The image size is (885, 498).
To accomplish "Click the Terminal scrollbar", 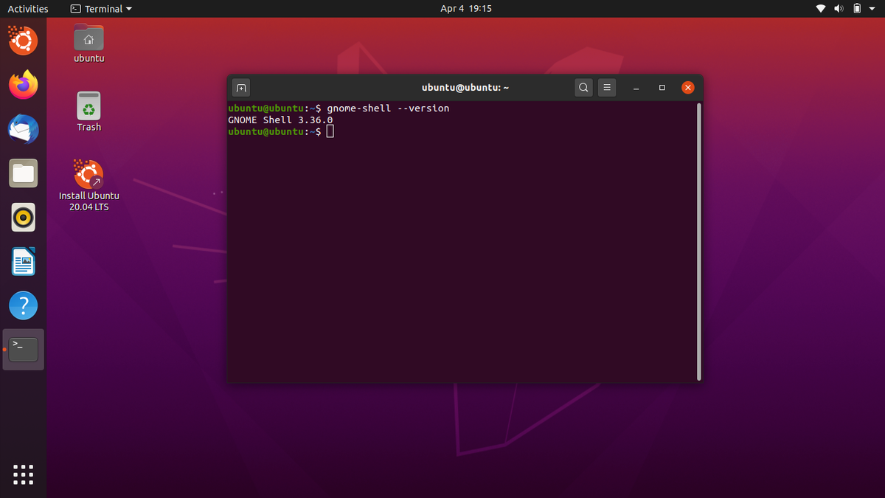I will (x=698, y=242).
